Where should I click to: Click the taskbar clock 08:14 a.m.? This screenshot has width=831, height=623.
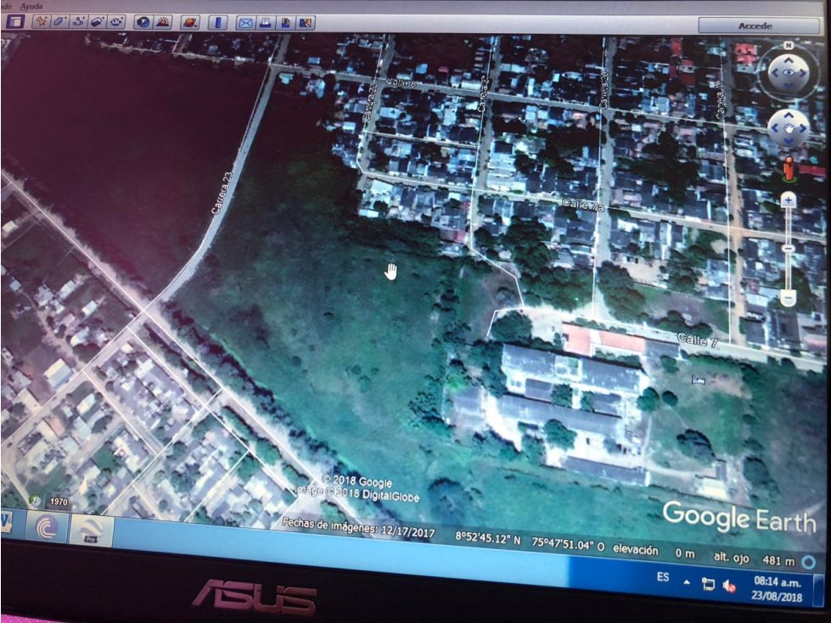(x=778, y=582)
